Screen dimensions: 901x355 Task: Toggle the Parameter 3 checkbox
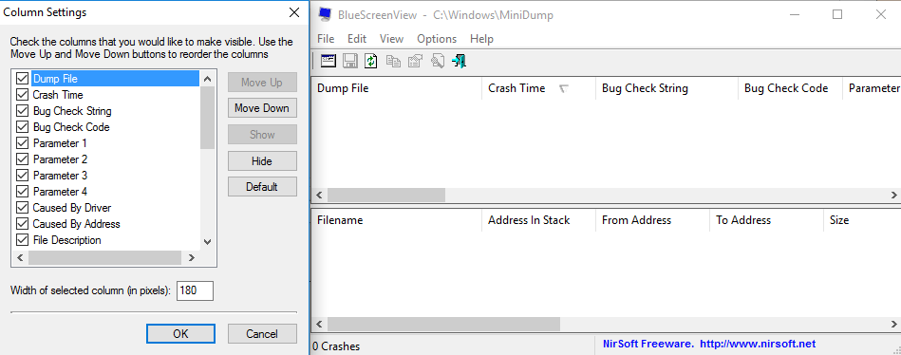coord(23,176)
